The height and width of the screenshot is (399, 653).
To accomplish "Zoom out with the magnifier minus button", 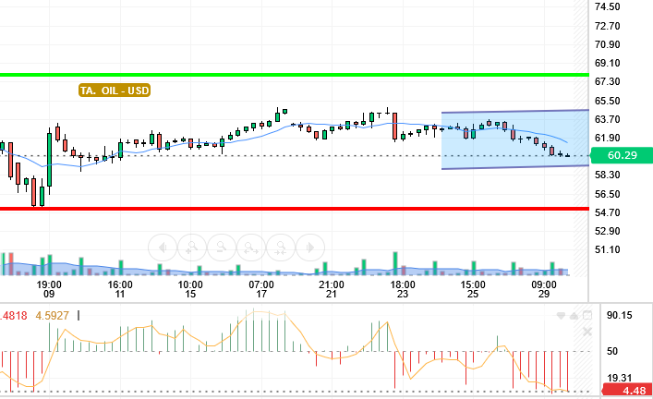I will [x=222, y=248].
